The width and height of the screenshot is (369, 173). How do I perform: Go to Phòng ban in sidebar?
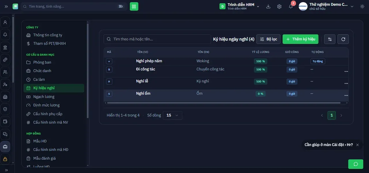click(54, 62)
